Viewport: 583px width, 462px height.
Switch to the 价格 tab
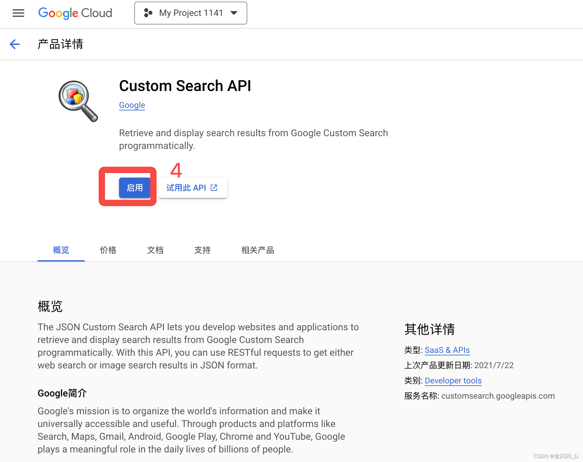pos(108,250)
